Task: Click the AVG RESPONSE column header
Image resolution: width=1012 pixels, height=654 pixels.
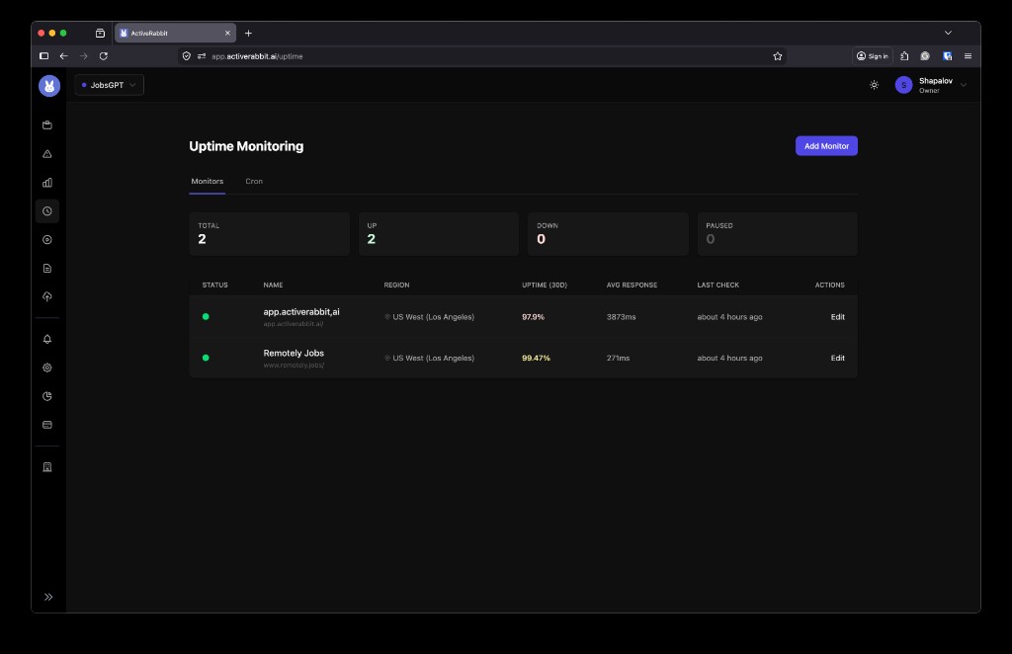Action: pyautogui.click(x=632, y=286)
